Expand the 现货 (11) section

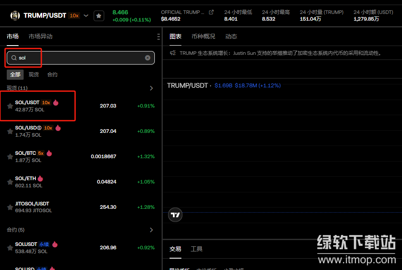coord(151,88)
